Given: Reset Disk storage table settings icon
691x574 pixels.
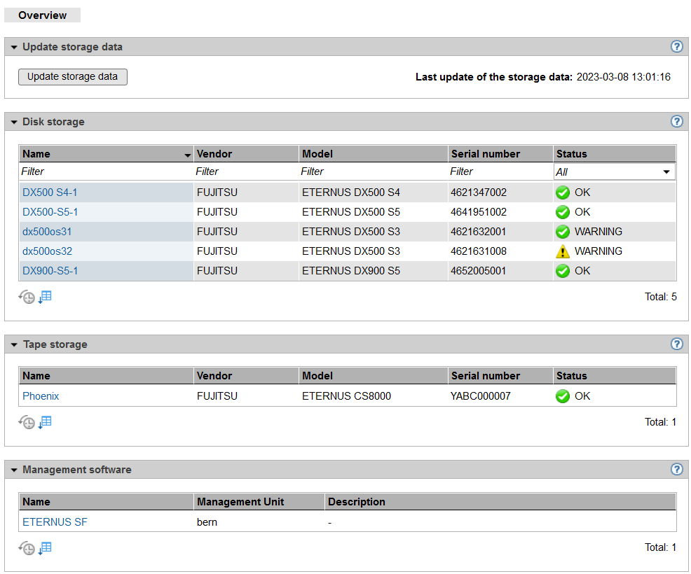Looking at the screenshot, I should pos(27,297).
